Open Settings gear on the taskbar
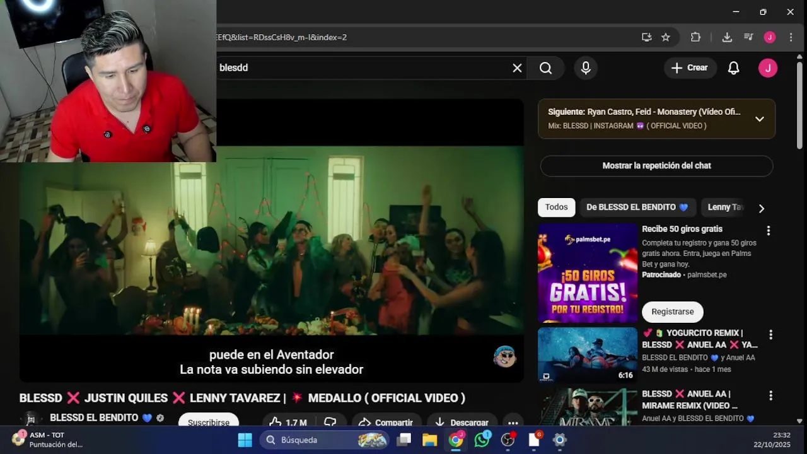 tap(560, 439)
